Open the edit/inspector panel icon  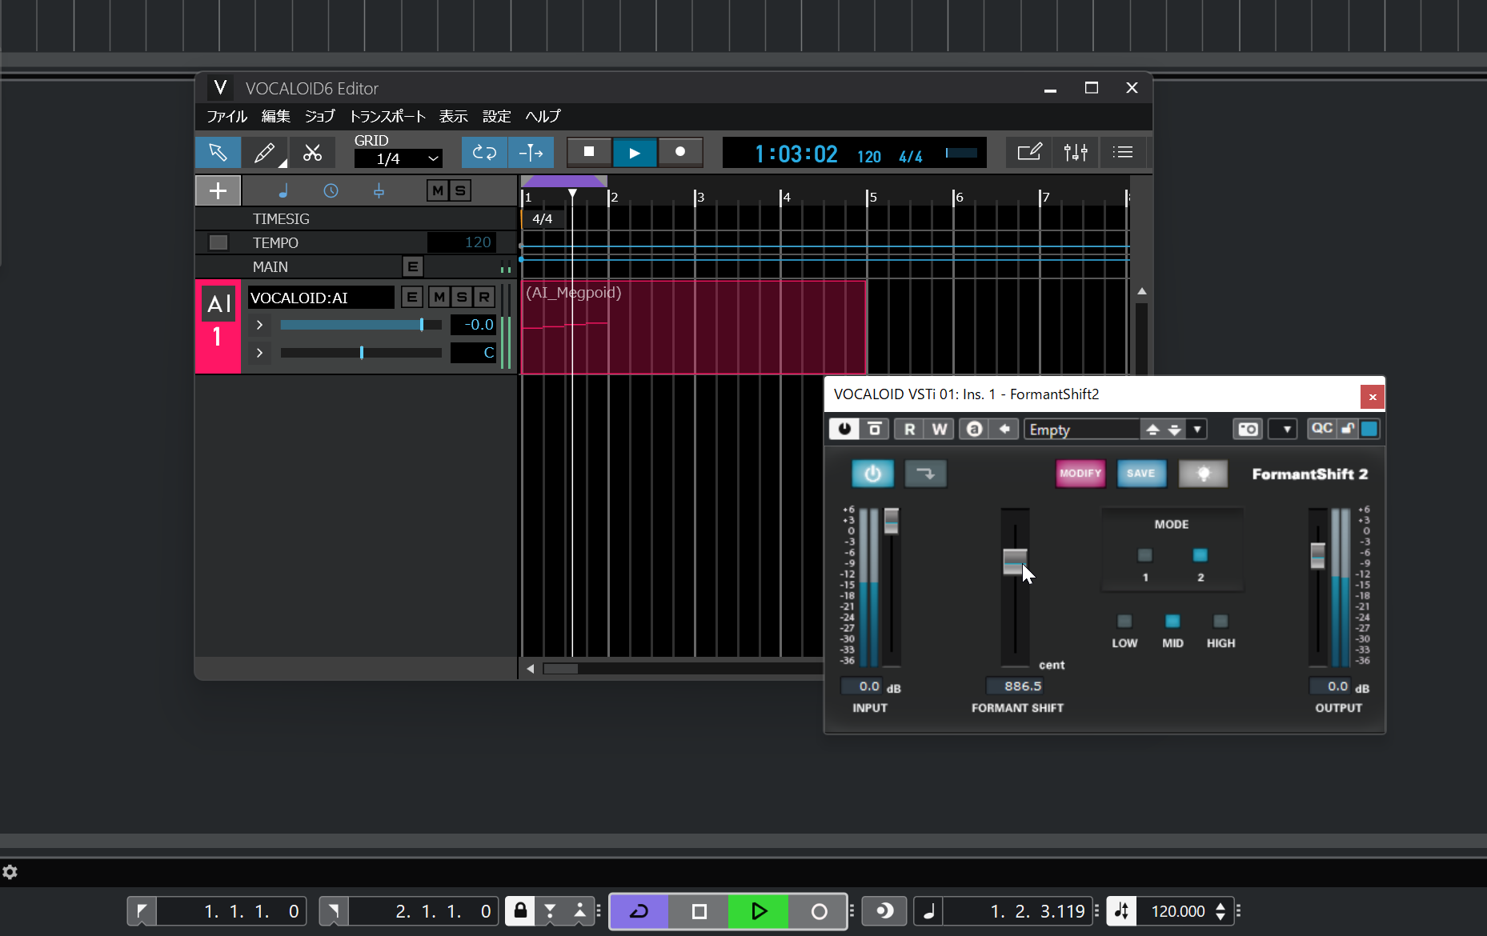point(1029,152)
